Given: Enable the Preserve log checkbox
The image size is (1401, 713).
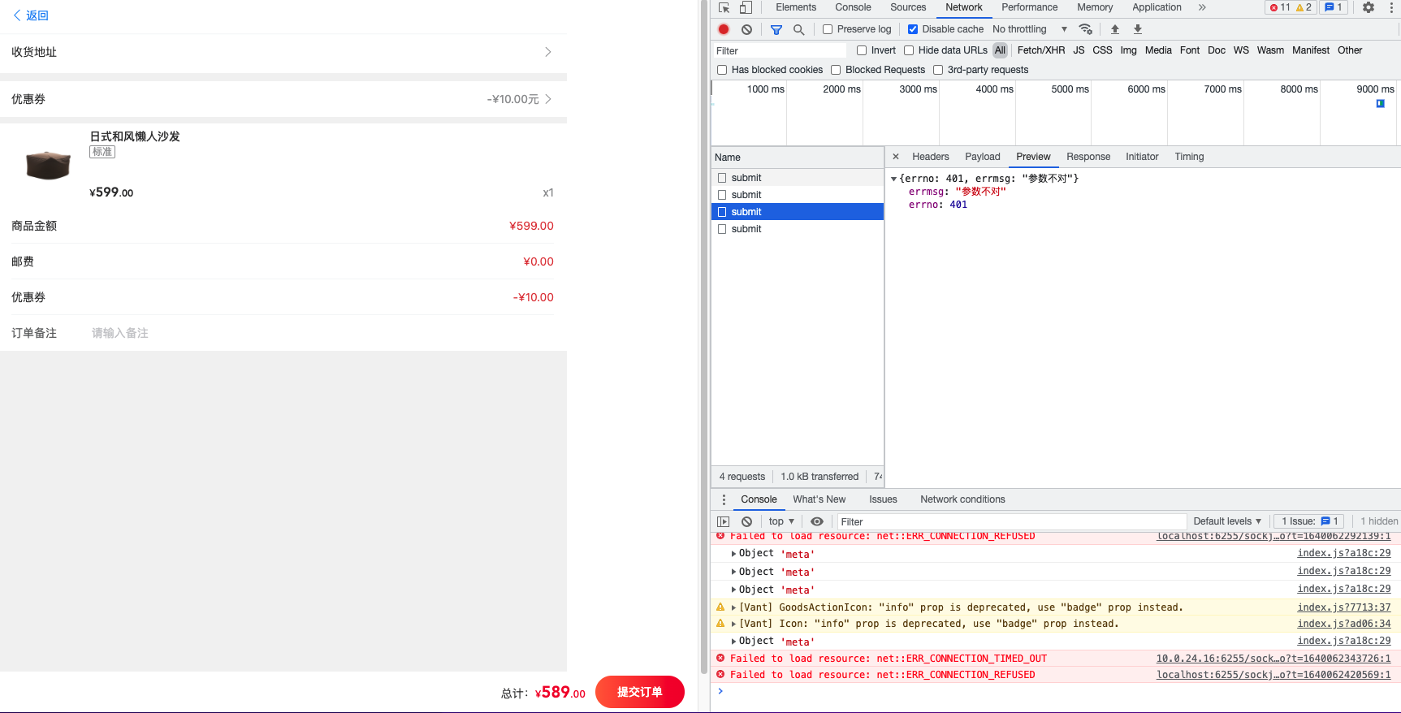Looking at the screenshot, I should point(828,29).
